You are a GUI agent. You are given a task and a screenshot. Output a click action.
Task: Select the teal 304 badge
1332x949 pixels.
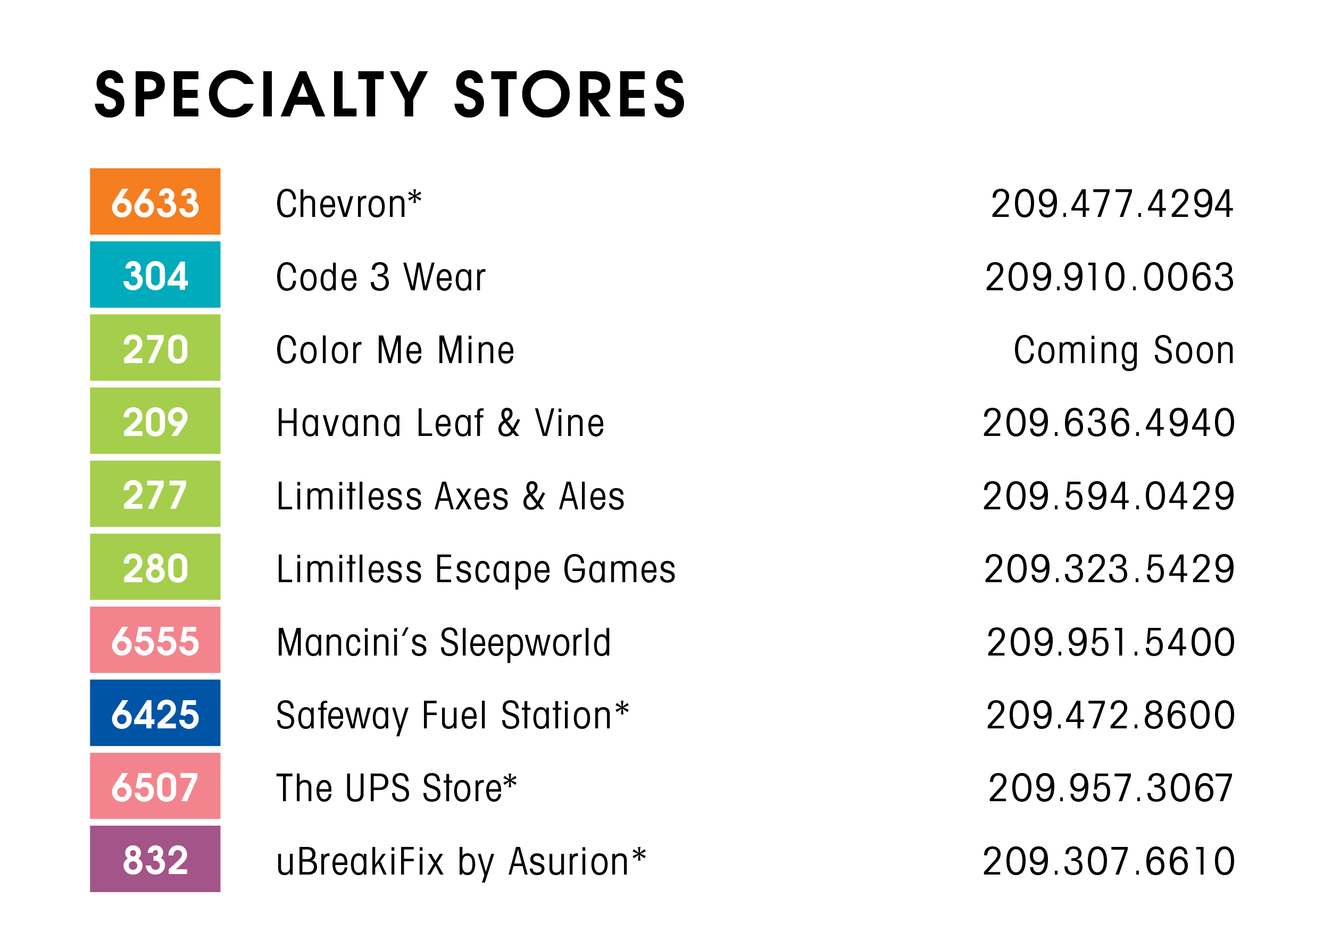pyautogui.click(x=155, y=275)
